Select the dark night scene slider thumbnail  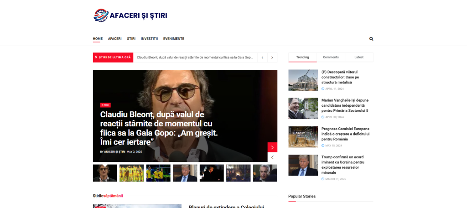(x=212, y=173)
